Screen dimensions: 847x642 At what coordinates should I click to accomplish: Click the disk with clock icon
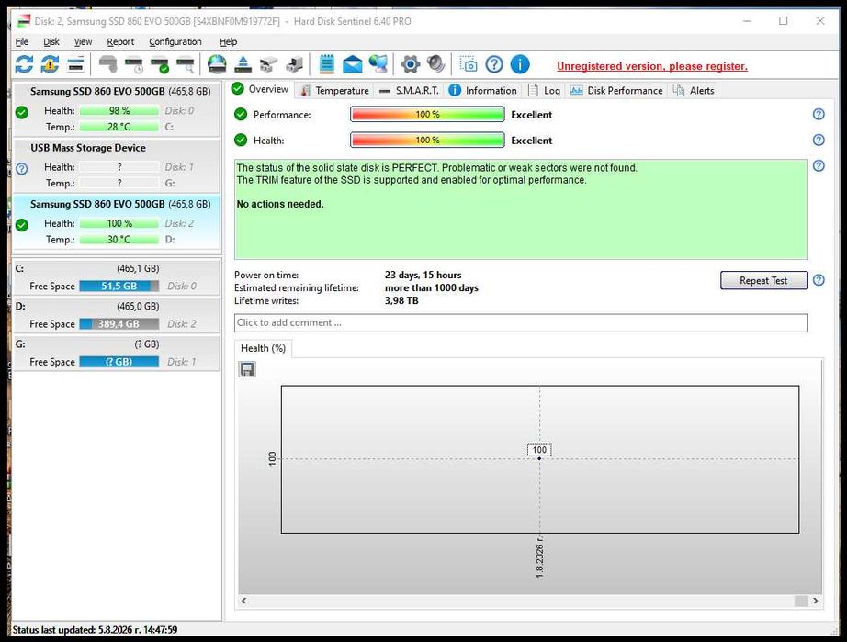point(134,65)
